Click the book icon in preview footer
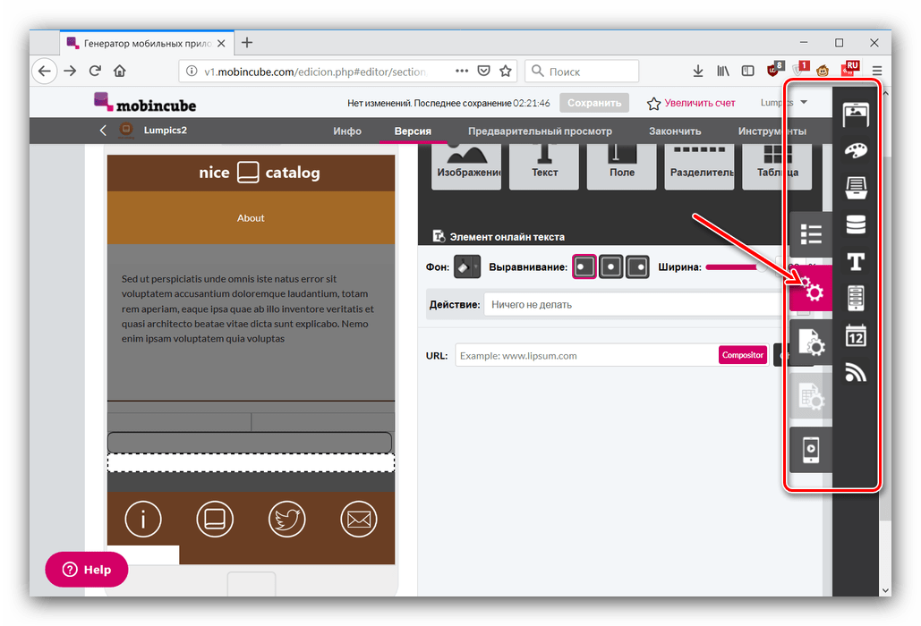The image size is (921, 626). click(x=215, y=519)
